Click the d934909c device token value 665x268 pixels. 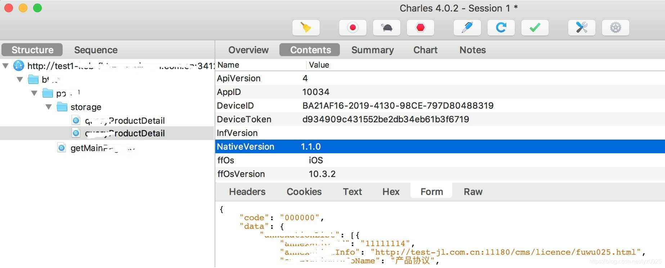tap(386, 119)
